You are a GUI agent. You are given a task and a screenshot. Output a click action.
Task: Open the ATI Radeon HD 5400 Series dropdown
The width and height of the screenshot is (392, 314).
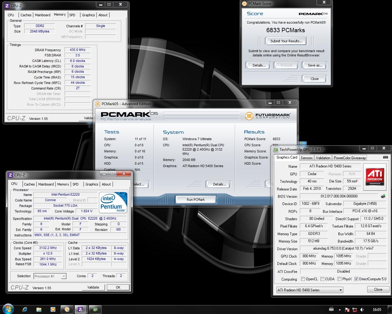coord(310,290)
